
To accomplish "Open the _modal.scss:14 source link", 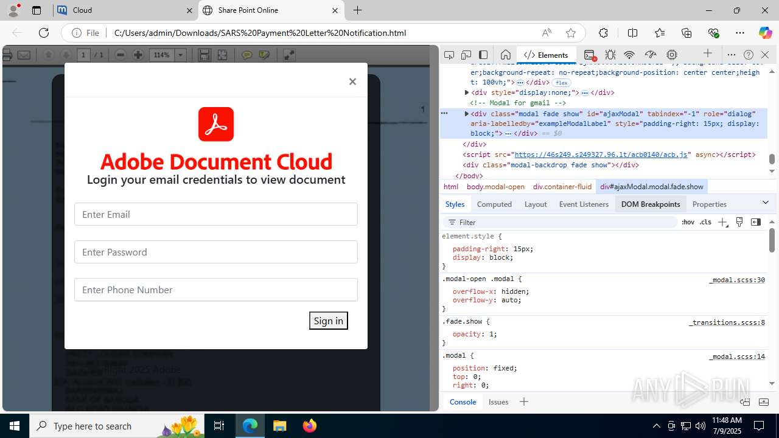I will pyautogui.click(x=736, y=356).
